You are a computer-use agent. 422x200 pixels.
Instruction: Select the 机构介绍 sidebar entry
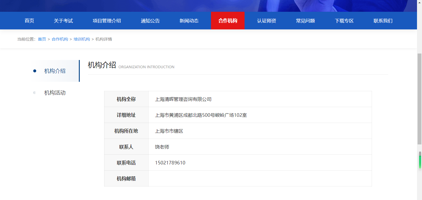click(x=54, y=71)
